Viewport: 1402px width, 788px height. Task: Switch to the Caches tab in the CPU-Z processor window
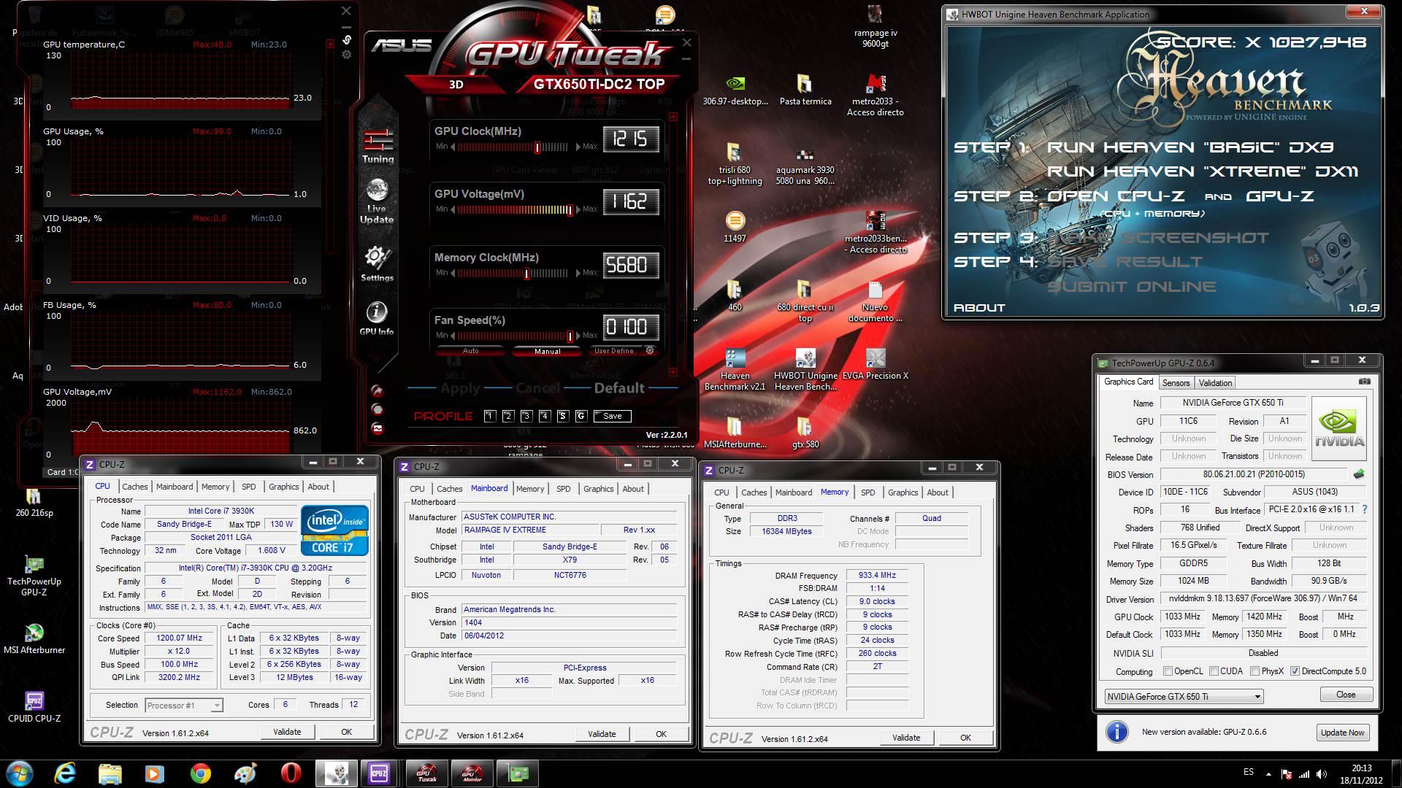(134, 487)
